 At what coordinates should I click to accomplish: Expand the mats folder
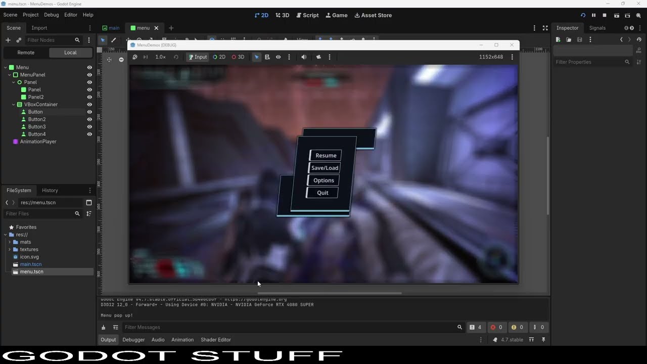click(9, 242)
